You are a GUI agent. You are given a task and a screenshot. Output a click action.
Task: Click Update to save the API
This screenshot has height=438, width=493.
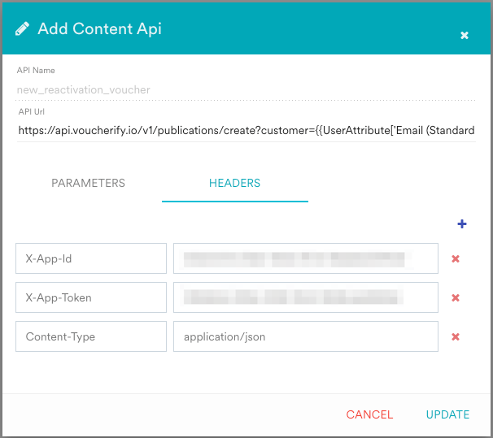[447, 414]
